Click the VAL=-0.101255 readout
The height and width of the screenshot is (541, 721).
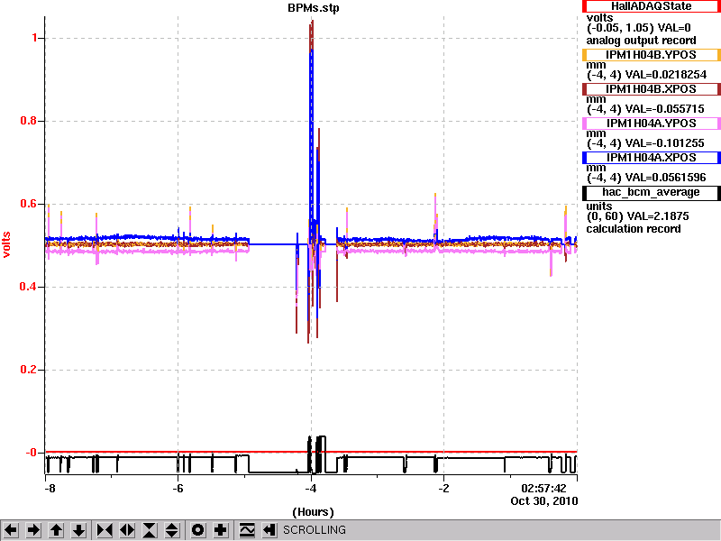pos(663,143)
